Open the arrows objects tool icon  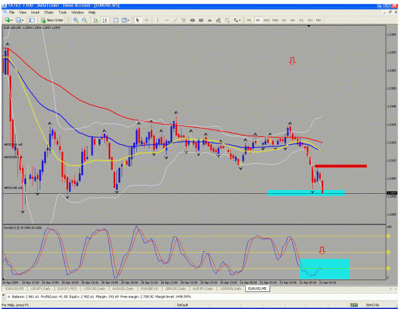(236, 20)
